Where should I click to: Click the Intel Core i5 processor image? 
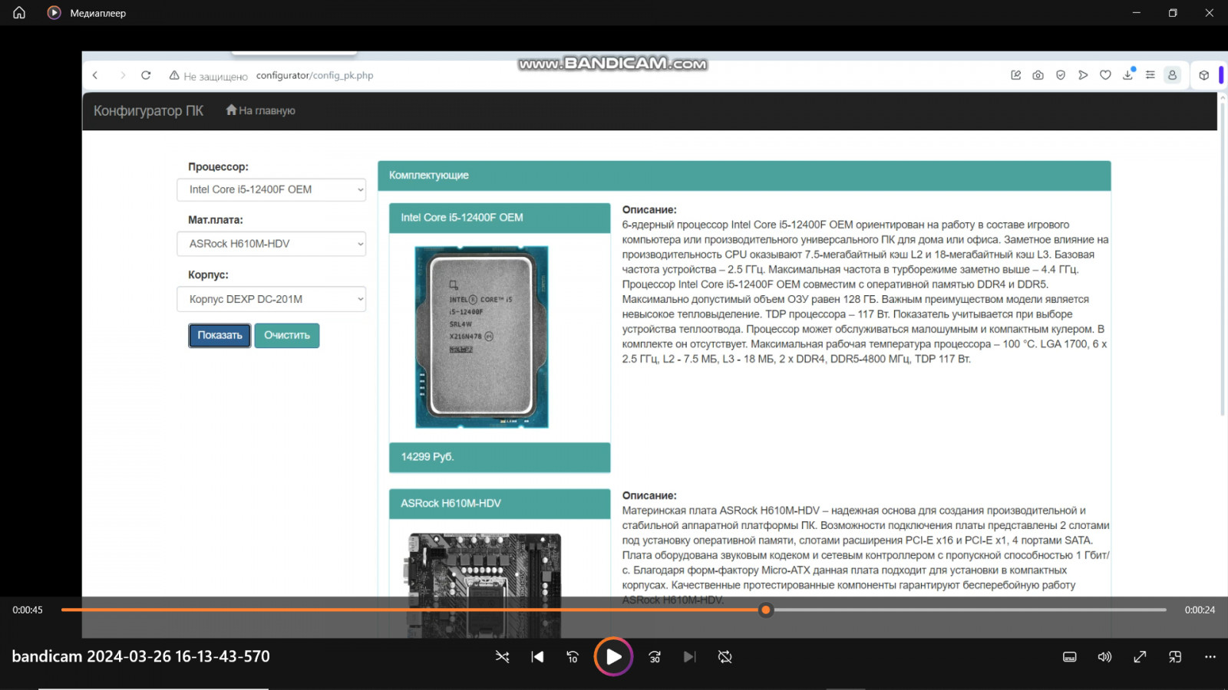[482, 337]
